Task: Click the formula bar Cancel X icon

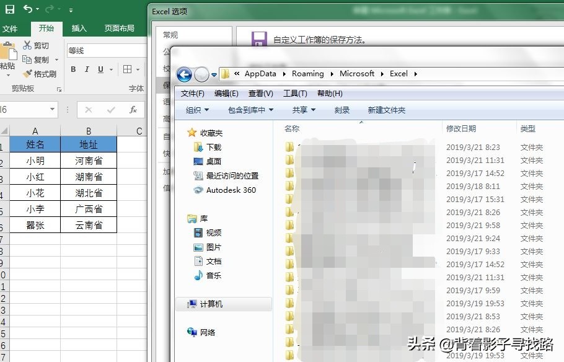Action: (x=89, y=110)
